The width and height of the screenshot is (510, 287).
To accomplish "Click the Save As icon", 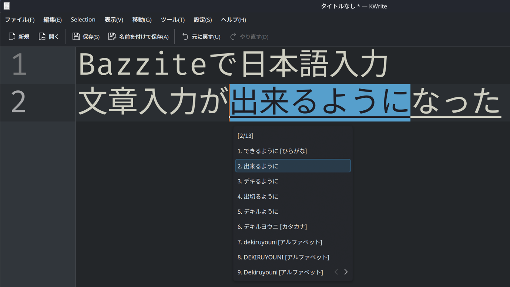I will point(112,36).
